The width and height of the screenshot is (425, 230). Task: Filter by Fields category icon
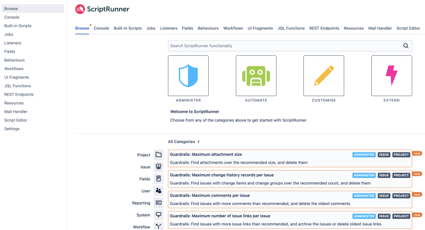[x=158, y=179]
